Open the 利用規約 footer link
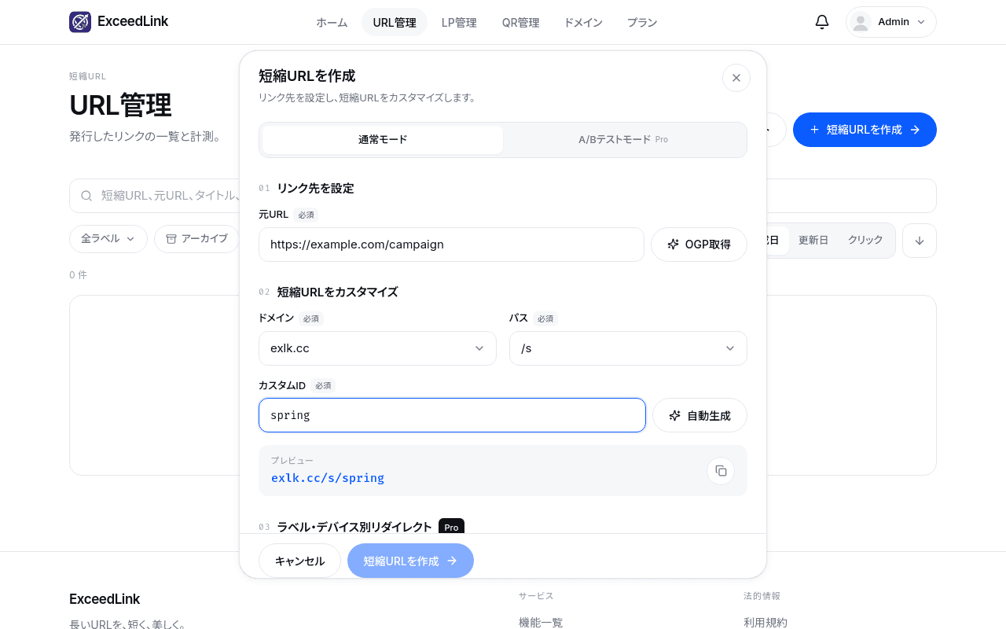 [766, 623]
